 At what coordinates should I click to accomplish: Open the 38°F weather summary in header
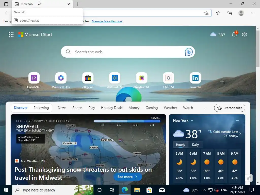(218, 35)
